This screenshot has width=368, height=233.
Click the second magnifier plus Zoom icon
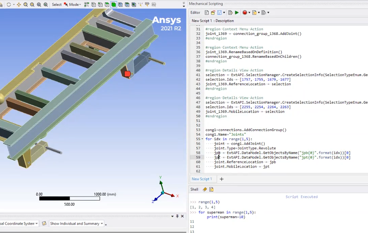[x=32, y=4]
